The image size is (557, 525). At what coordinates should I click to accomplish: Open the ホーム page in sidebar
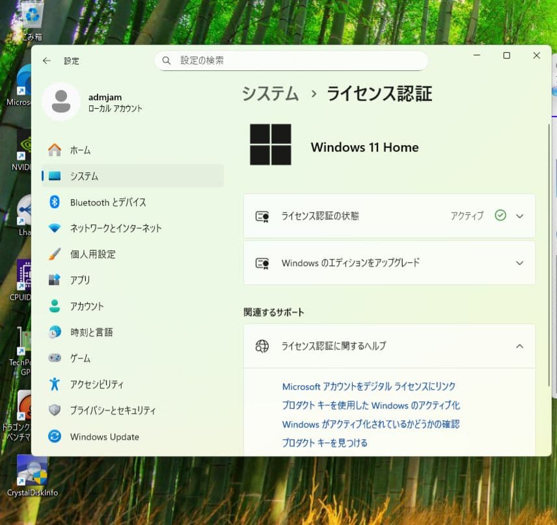point(80,150)
